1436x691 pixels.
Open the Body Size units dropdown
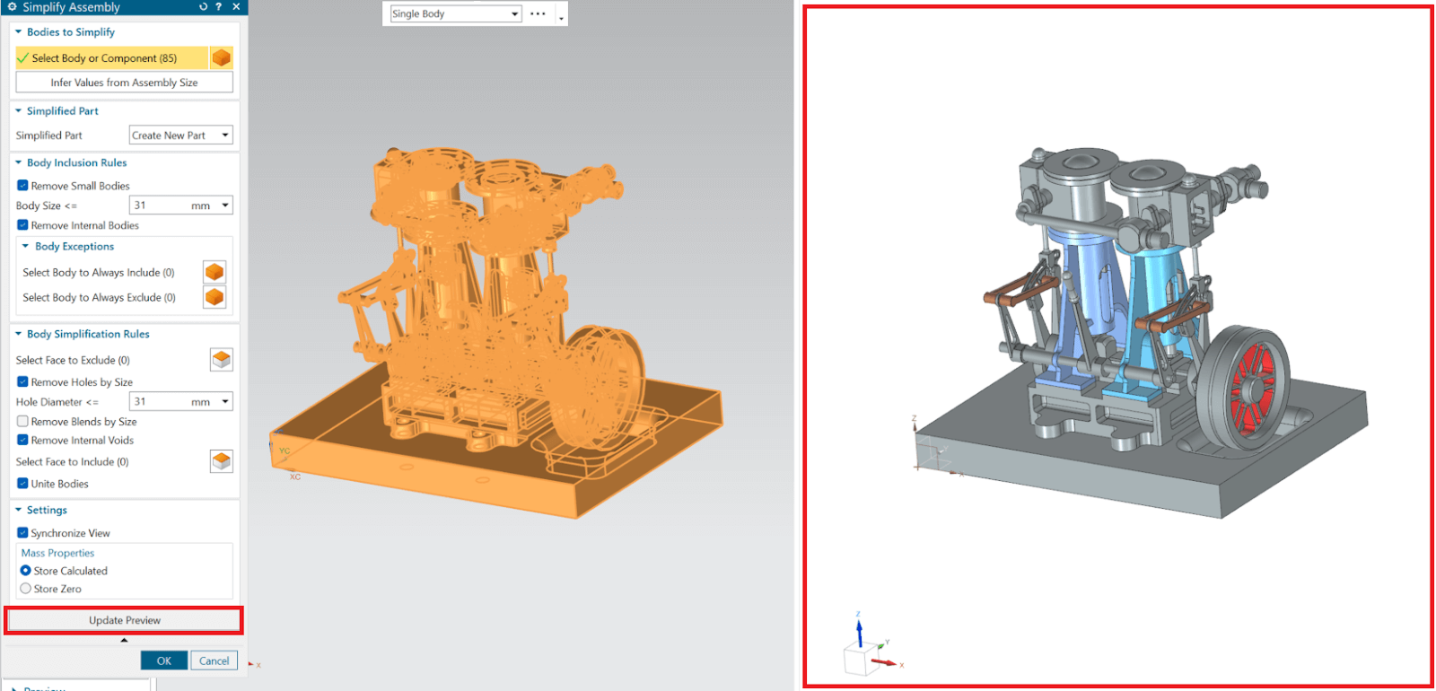pyautogui.click(x=225, y=206)
